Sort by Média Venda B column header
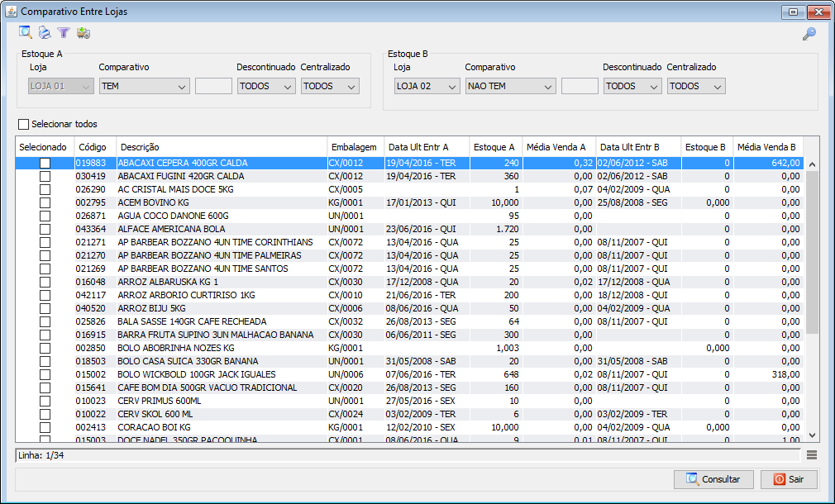Viewport: 835px width, 504px height. [766, 147]
